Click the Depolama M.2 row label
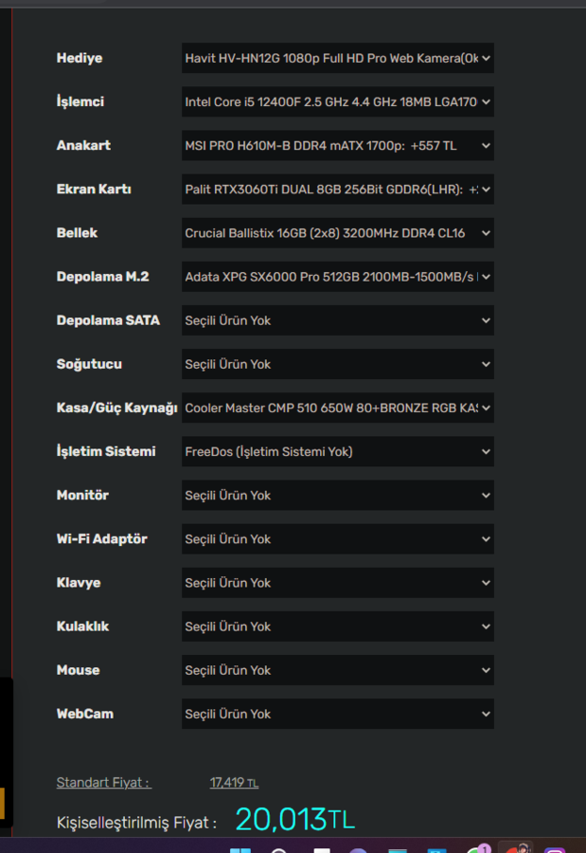586x853 pixels. pyautogui.click(x=103, y=277)
